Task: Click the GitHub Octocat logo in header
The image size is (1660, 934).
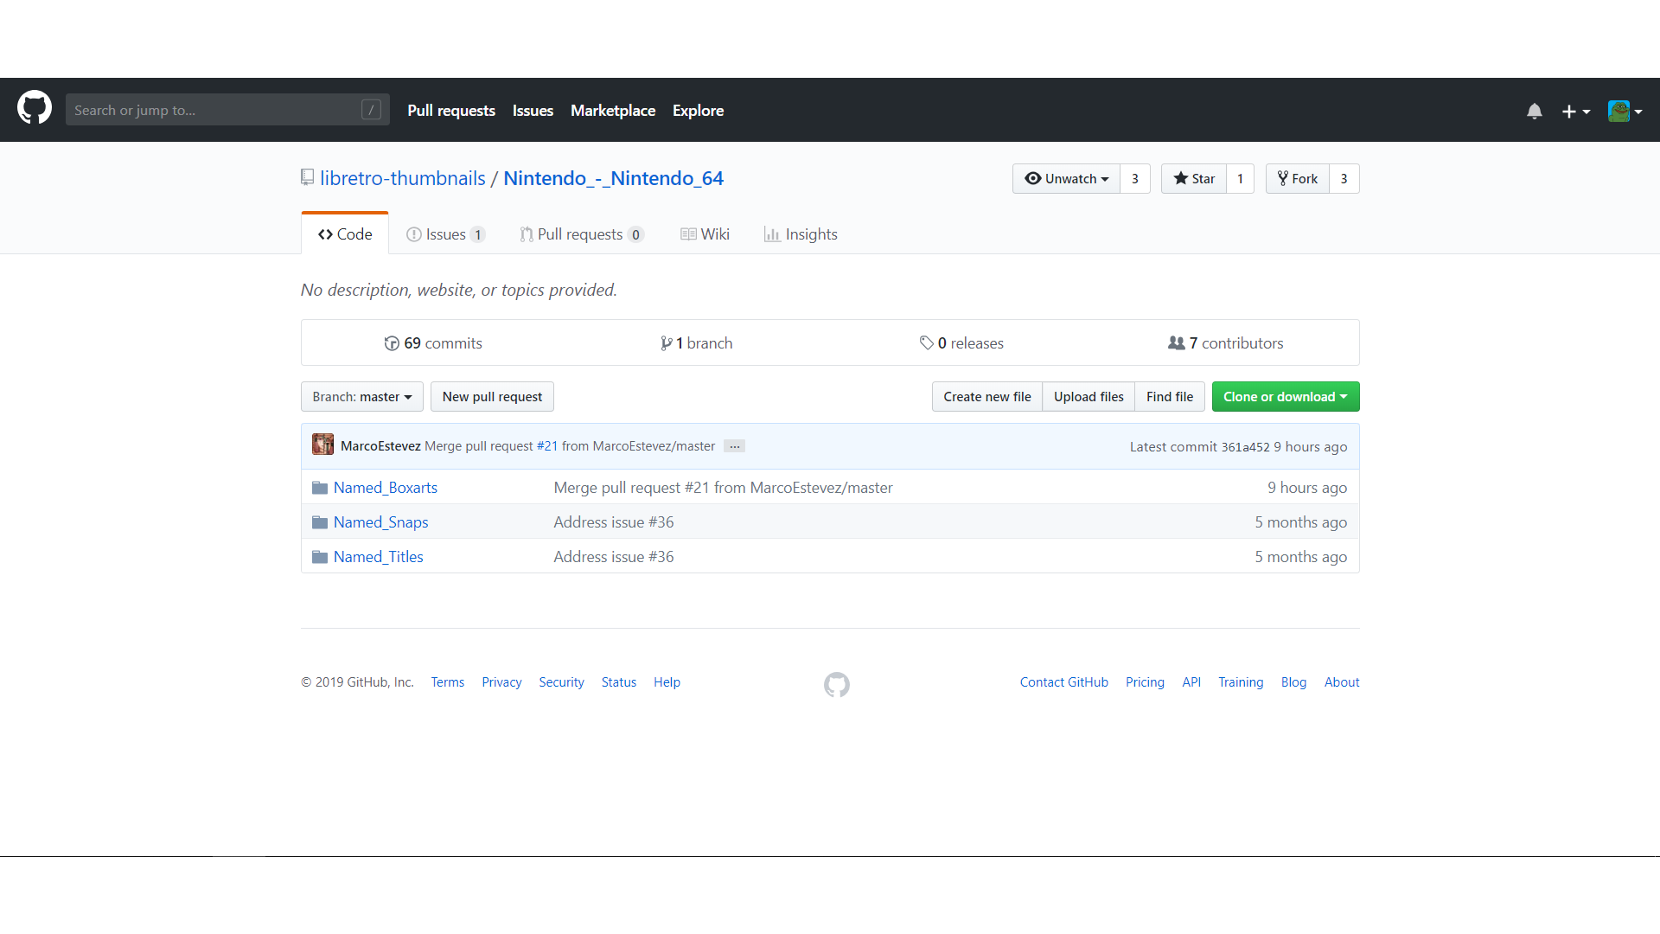Action: 35,109
